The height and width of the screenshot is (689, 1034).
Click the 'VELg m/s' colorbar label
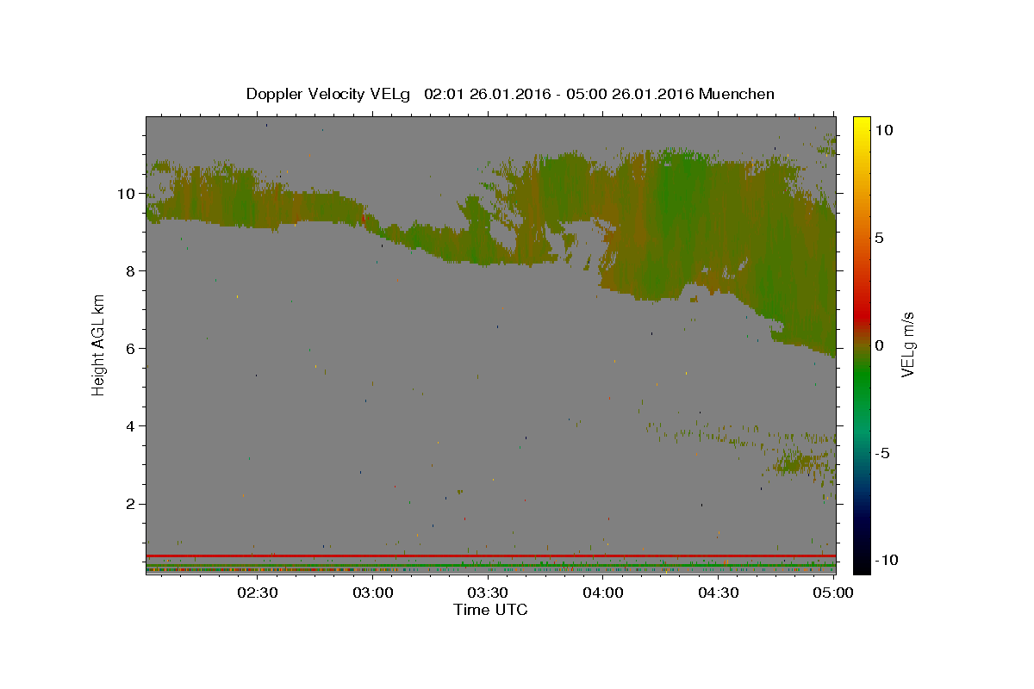click(907, 344)
